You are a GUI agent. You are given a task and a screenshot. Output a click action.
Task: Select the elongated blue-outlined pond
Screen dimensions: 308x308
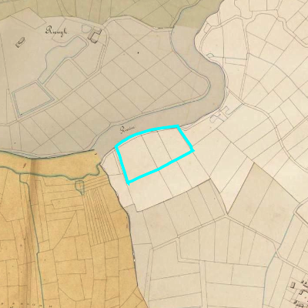click(64, 57)
